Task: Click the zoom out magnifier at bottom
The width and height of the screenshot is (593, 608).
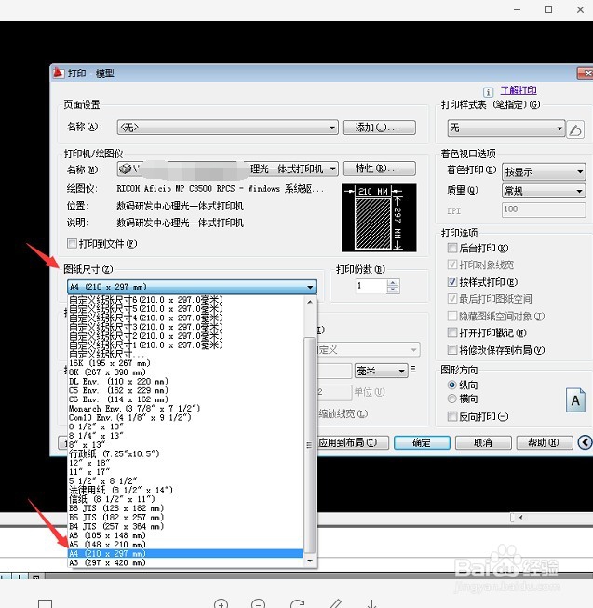Action: [x=258, y=604]
